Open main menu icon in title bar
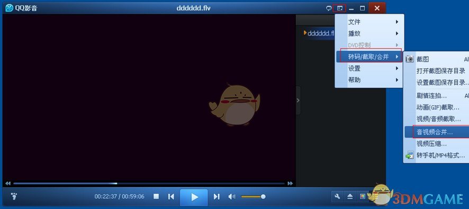 click(339, 8)
